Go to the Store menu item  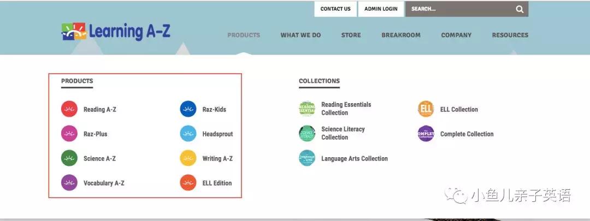point(351,35)
